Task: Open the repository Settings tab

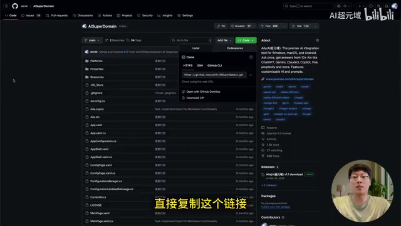Action: (185, 15)
